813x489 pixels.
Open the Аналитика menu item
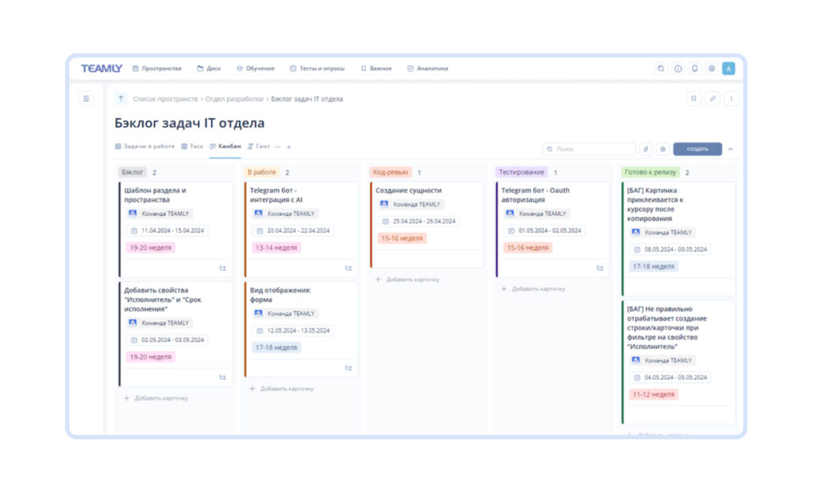pyautogui.click(x=427, y=69)
